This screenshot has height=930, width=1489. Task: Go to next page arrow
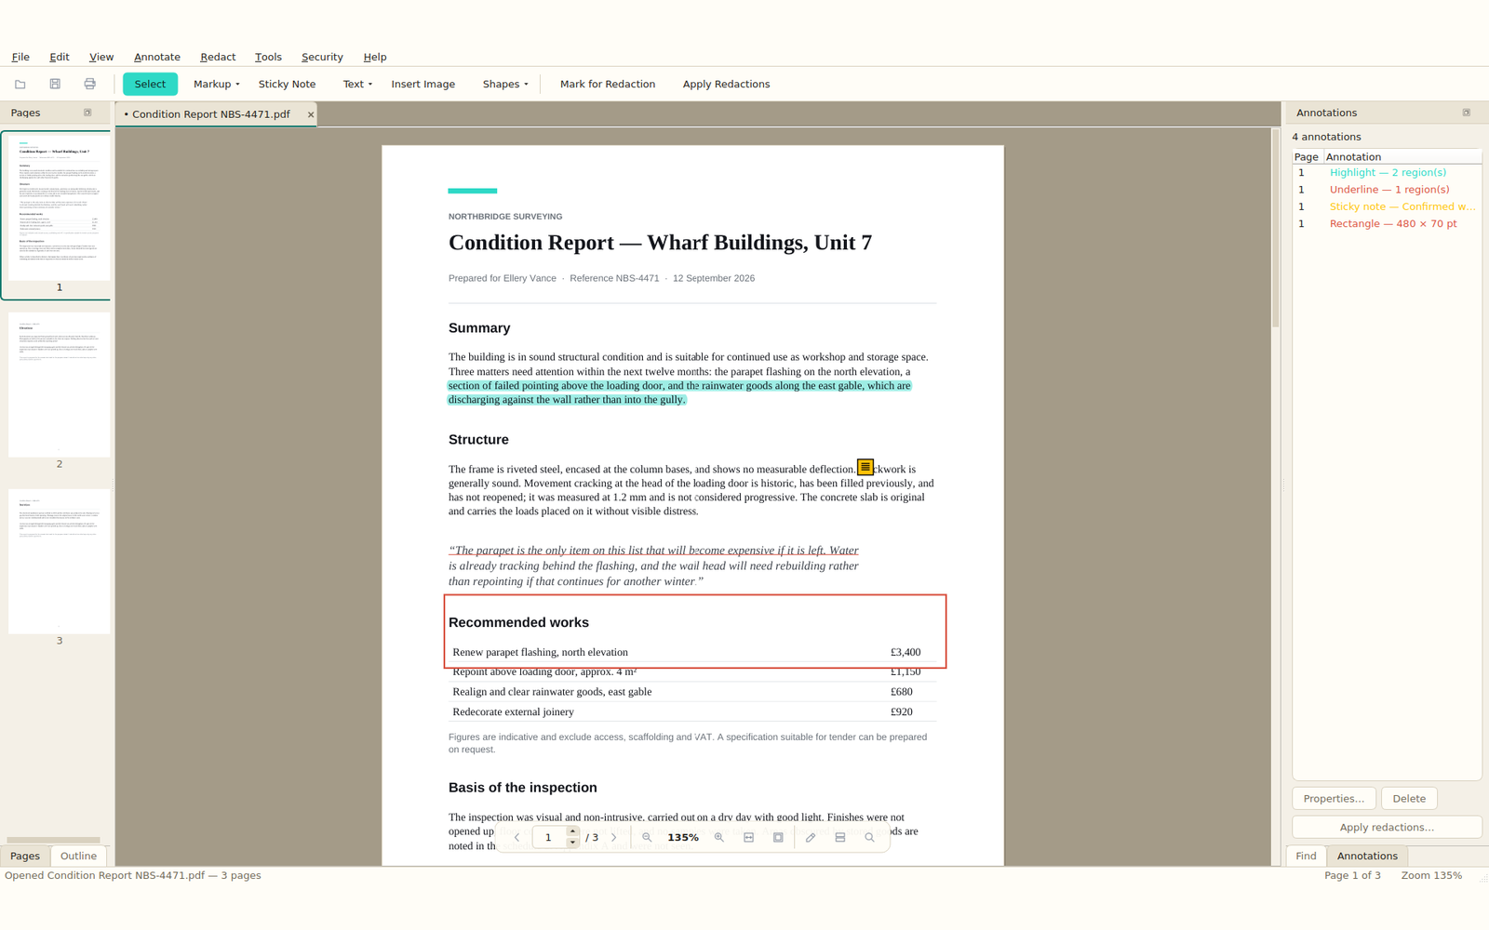[614, 837]
